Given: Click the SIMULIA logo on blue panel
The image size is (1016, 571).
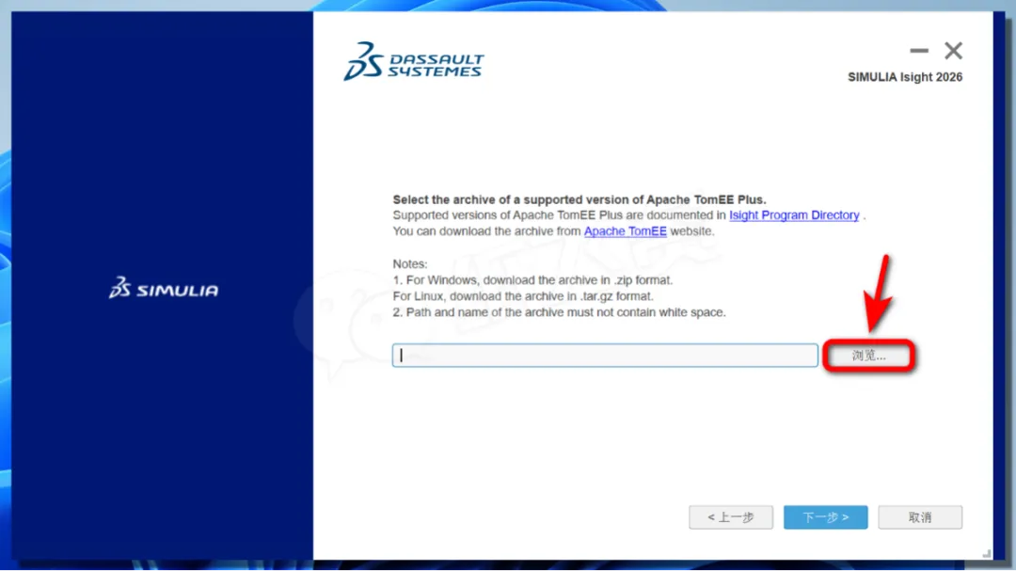Looking at the screenshot, I should pos(164,288).
